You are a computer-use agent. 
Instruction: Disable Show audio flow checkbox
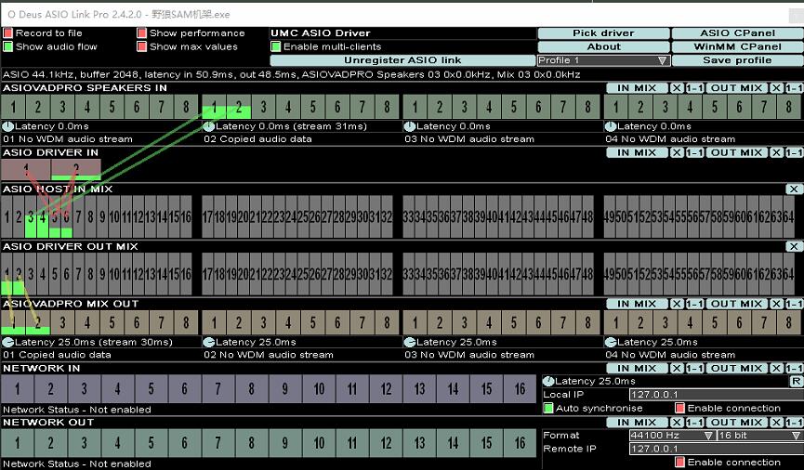point(7,46)
